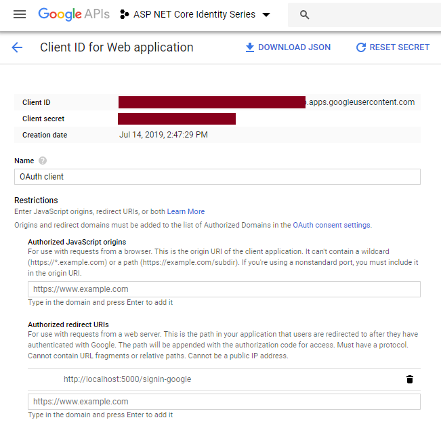441x422 pixels.
Task: Click the Authorized redirect URIs input field
Action: pos(224,402)
